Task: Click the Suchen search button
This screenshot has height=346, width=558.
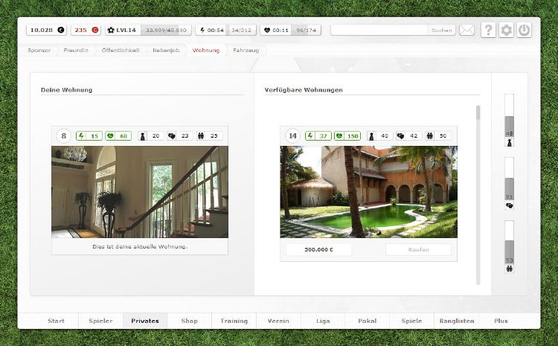Action: click(x=441, y=31)
